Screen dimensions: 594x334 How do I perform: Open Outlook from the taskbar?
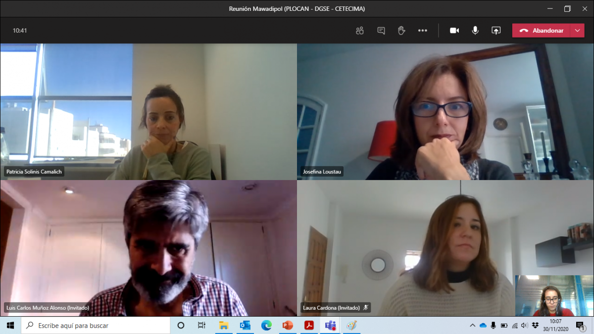pyautogui.click(x=245, y=325)
